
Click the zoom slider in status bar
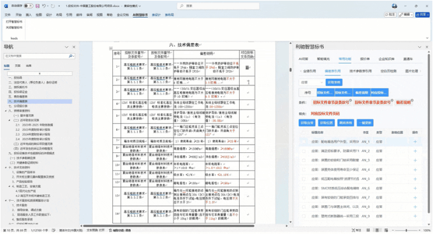[406, 230]
